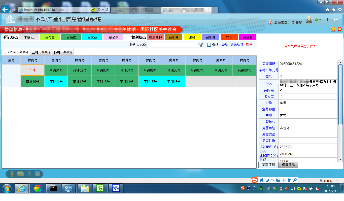Click the red X icon on red banner

pyautogui.click(x=339, y=29)
